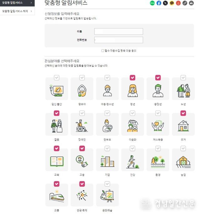Expand 맞춤형 알림서비스 해제 menu arrow
The image size is (201, 214).
click(x=31, y=11)
